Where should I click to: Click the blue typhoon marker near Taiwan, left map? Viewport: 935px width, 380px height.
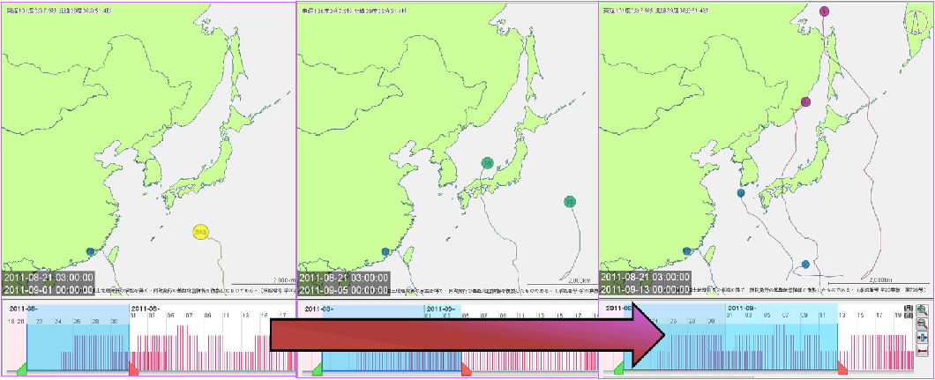tap(90, 252)
